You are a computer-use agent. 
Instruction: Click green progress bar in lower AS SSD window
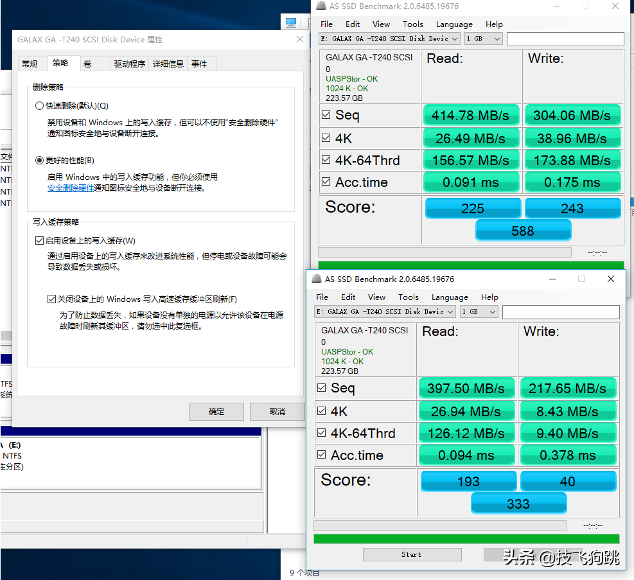pyautogui.click(x=466, y=539)
